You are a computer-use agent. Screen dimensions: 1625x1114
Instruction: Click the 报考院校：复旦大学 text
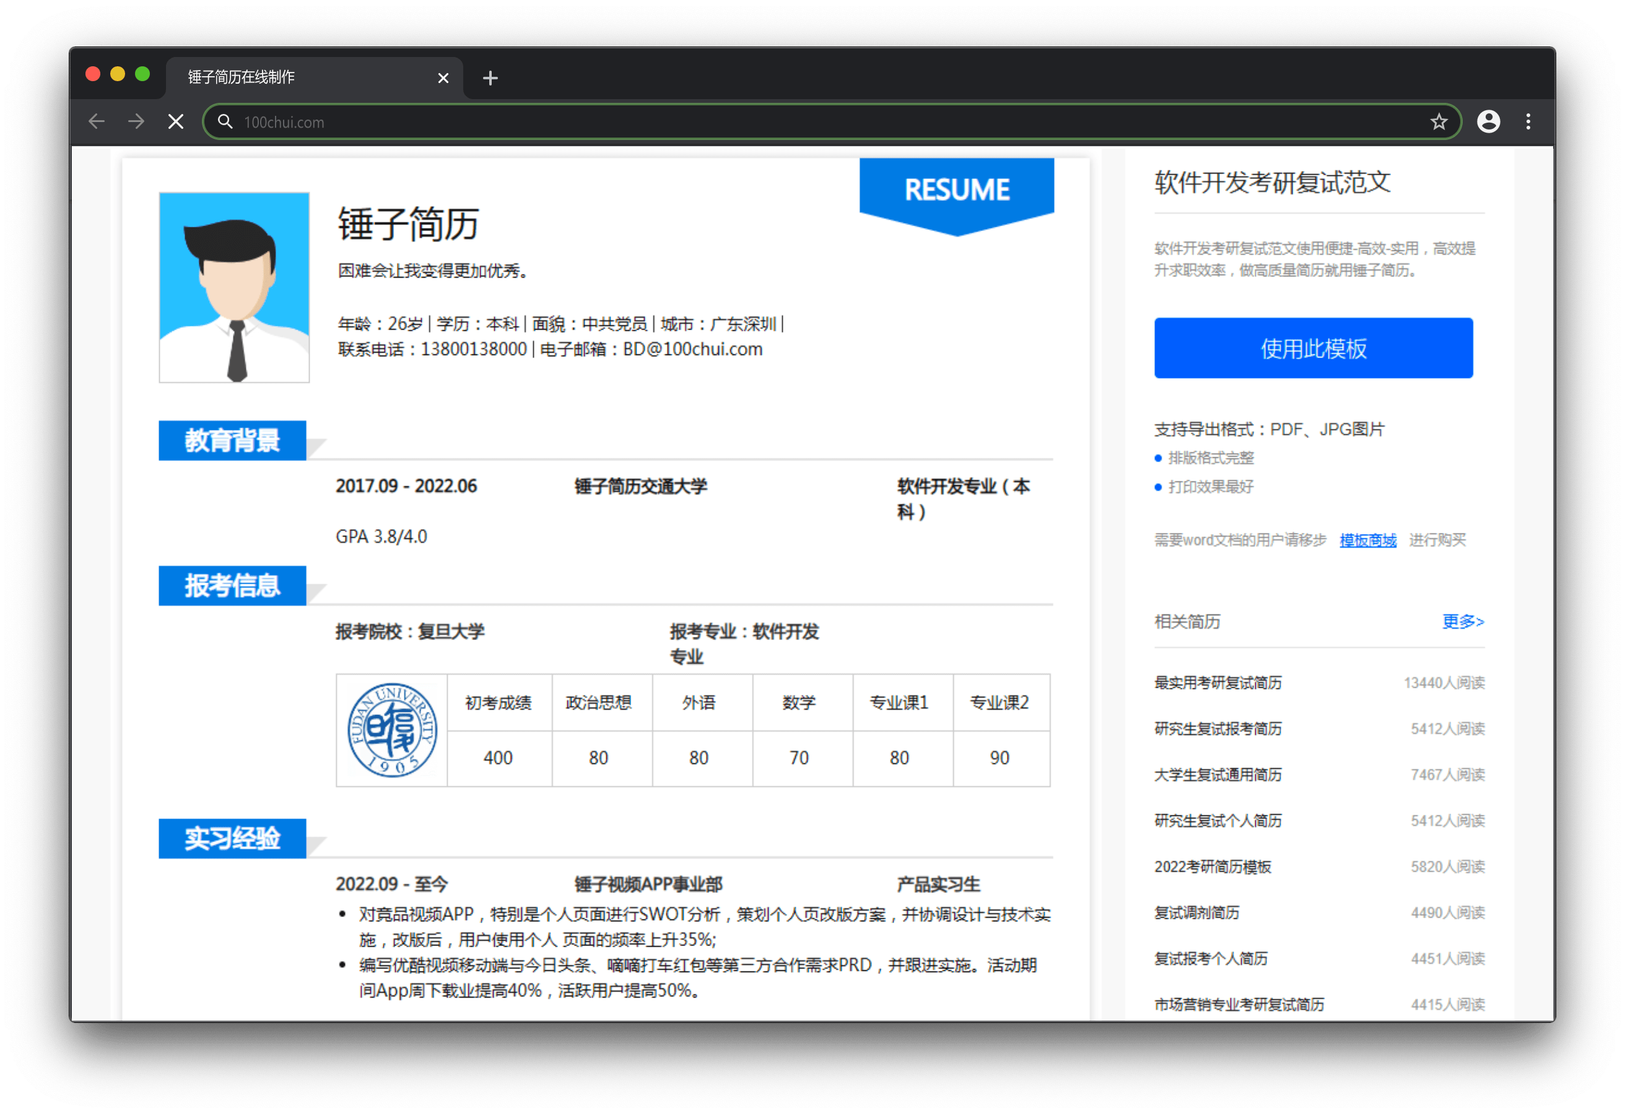click(410, 632)
